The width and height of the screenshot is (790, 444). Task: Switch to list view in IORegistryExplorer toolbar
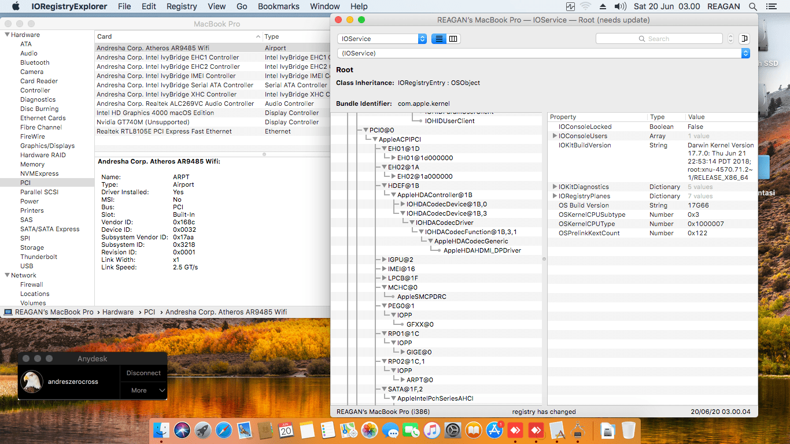click(439, 39)
